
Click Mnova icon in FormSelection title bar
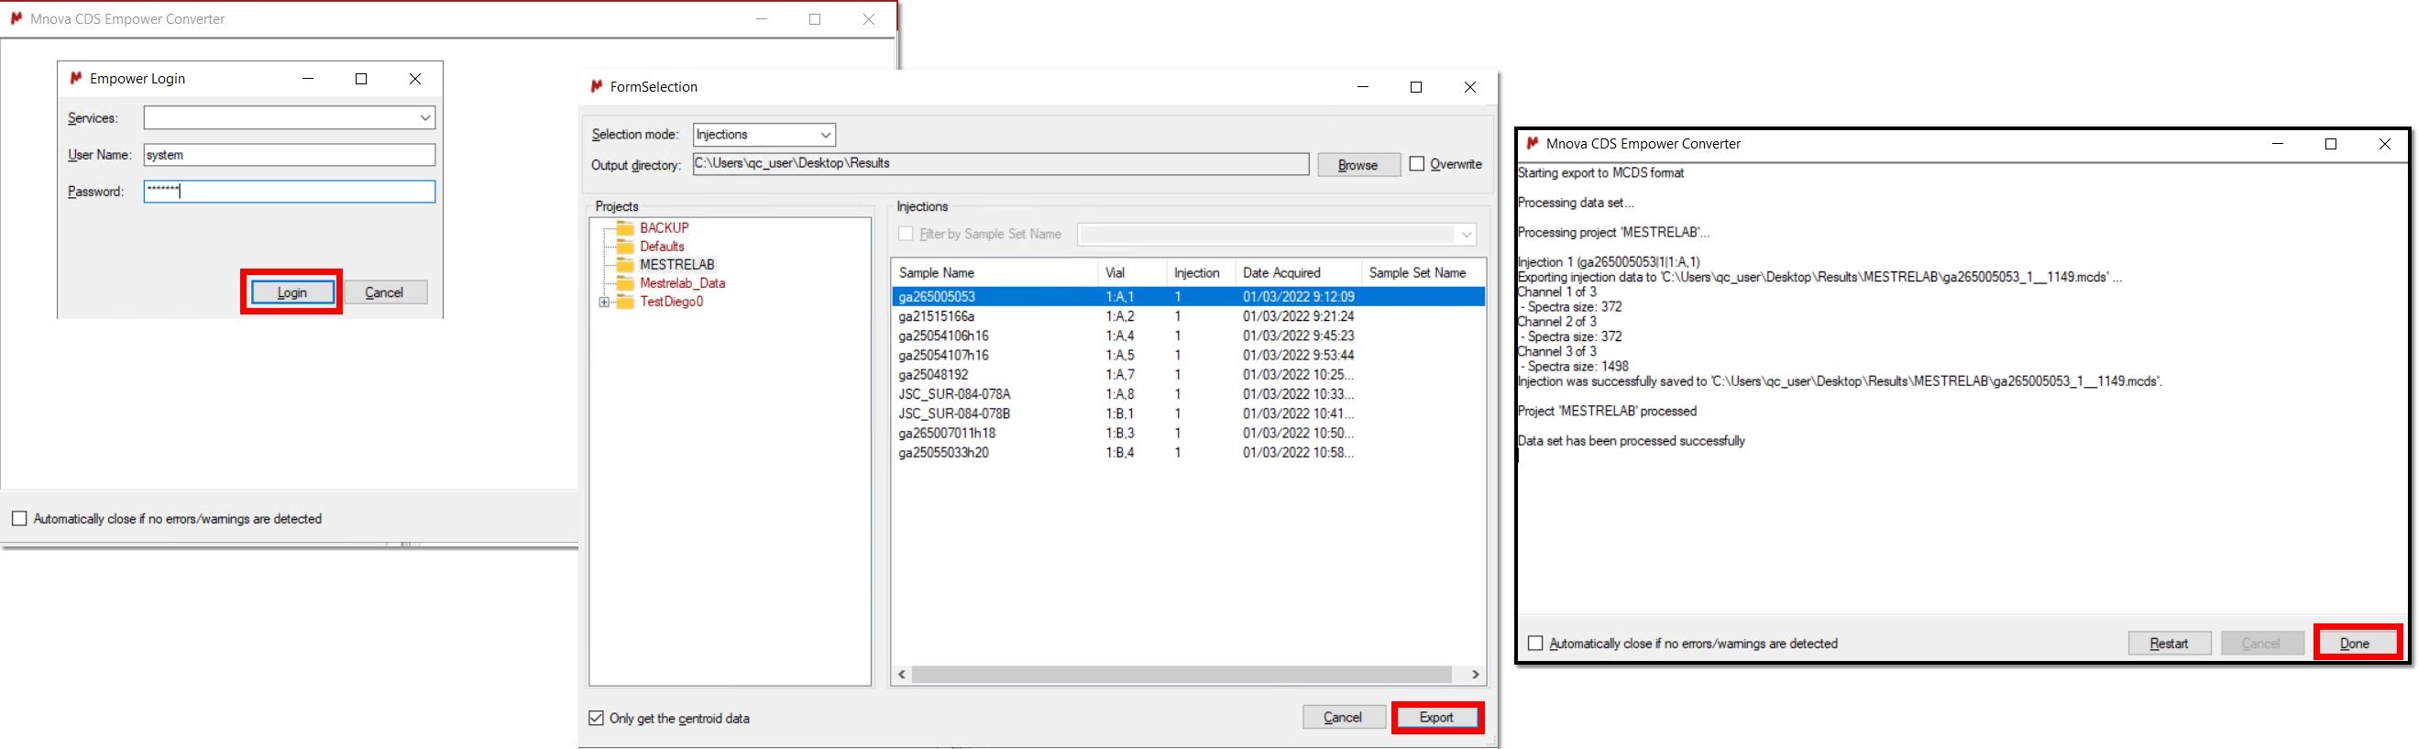click(596, 86)
